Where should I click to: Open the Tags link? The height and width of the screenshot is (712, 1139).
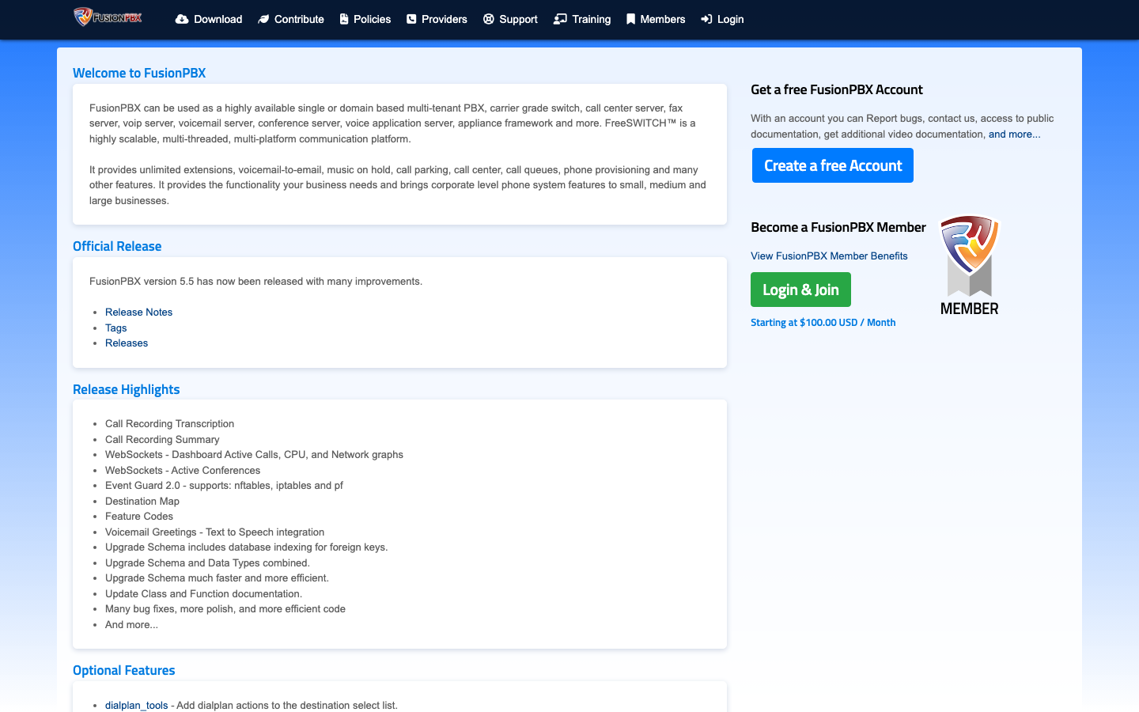(115, 328)
